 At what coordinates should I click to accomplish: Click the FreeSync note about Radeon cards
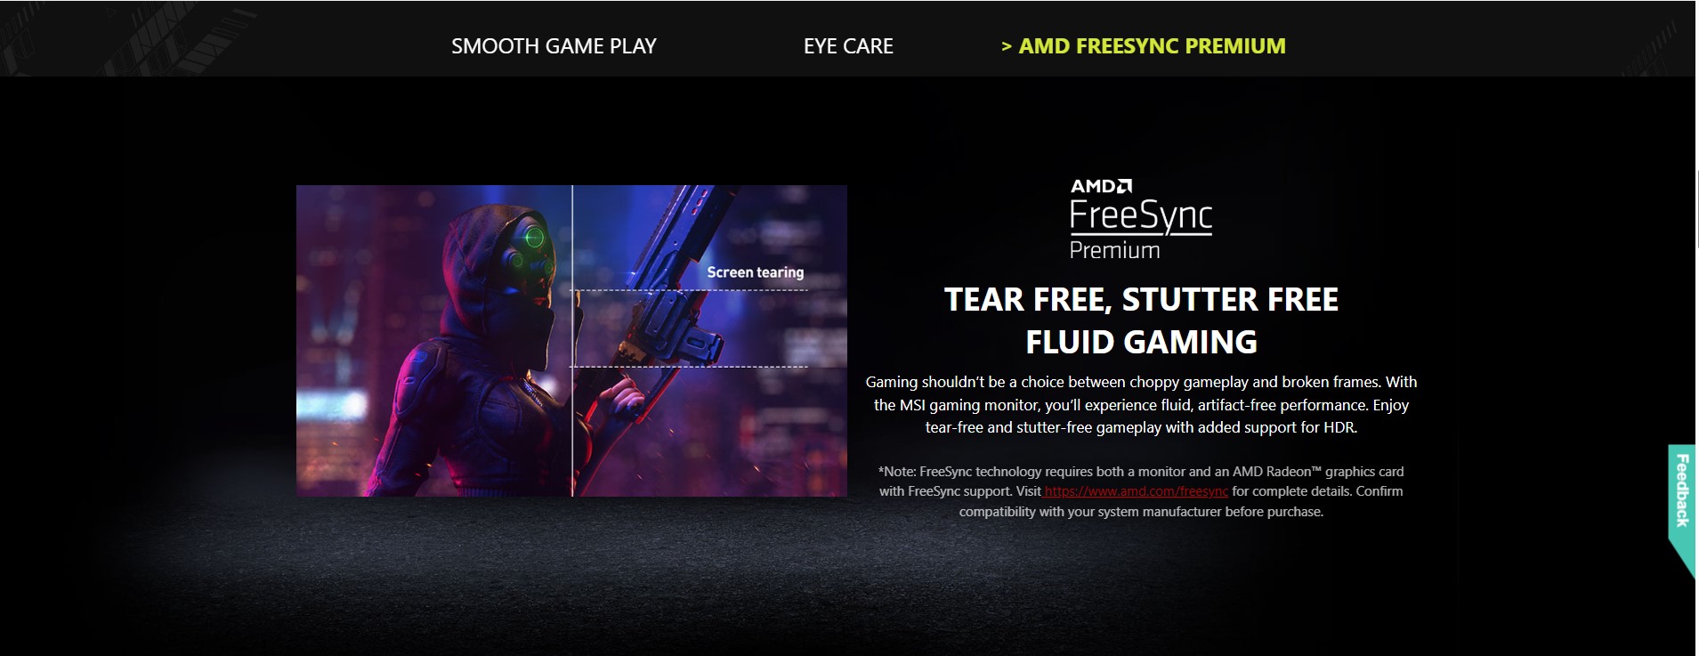(x=1141, y=491)
